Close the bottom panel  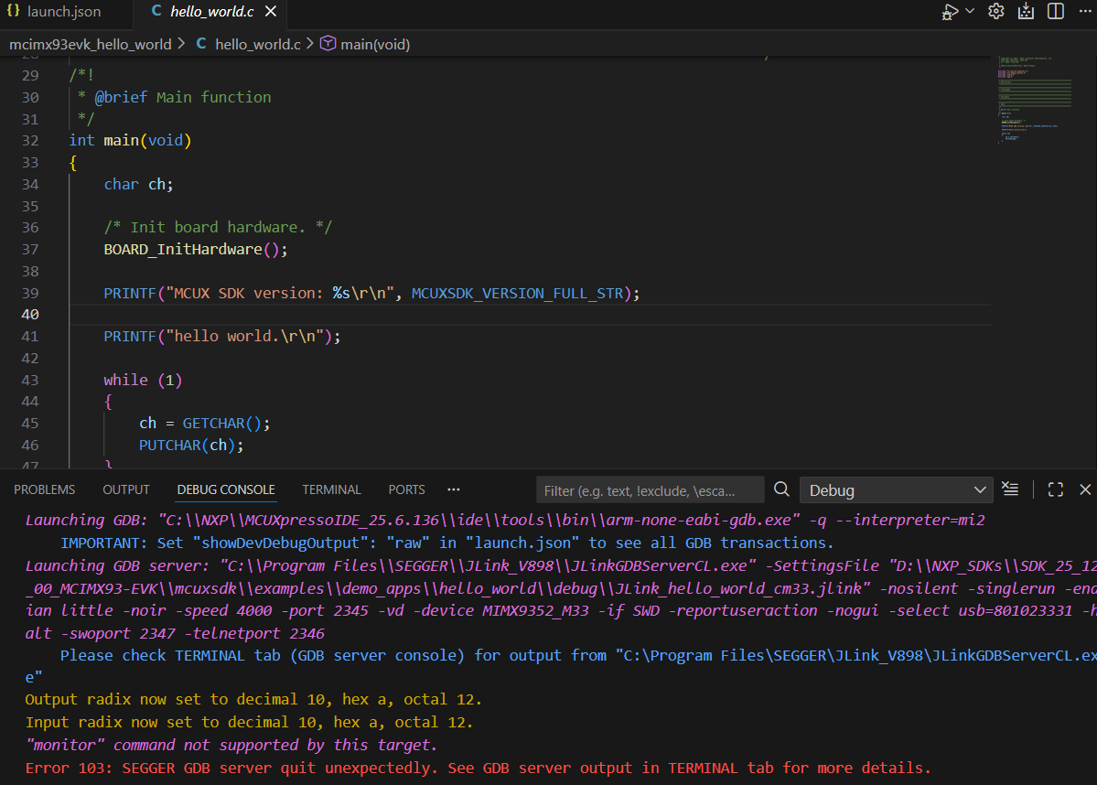[x=1085, y=489]
